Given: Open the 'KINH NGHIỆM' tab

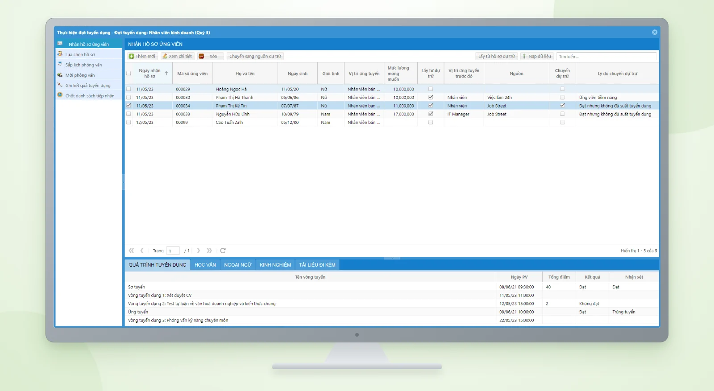Looking at the screenshot, I should (x=275, y=265).
